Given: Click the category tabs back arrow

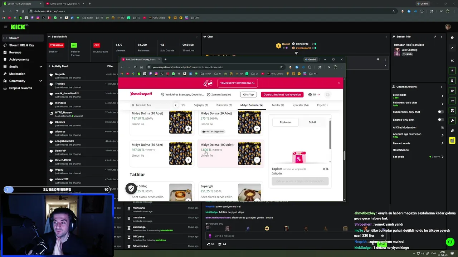Looking at the screenshot, I should (176, 105).
